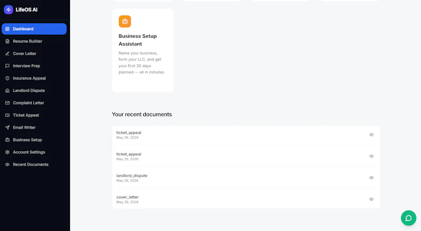Viewport: 421px width, 231px height.
Task: View the second ticket_appeal document via eye icon
Action: click(372, 156)
